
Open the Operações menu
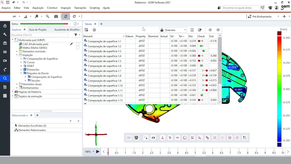coord(80,8)
